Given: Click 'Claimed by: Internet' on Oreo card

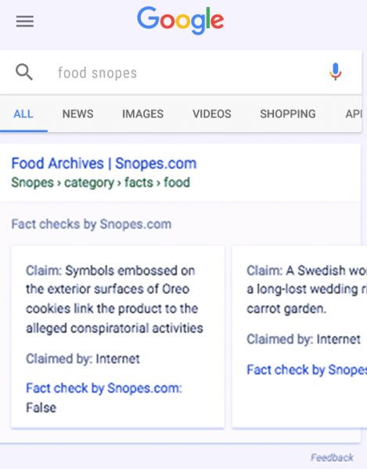Looking at the screenshot, I should pos(83,359).
